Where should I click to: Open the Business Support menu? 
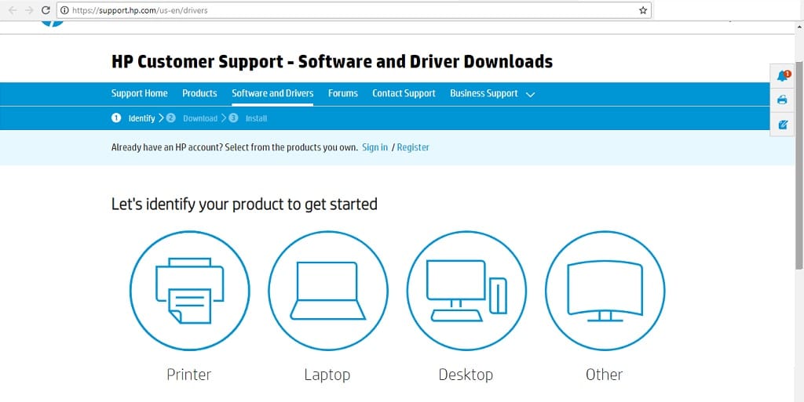click(484, 93)
